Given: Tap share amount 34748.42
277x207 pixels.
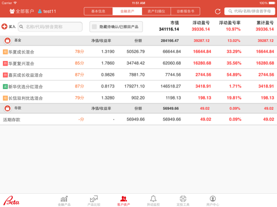Looking at the screenshot, I should (136, 63).
